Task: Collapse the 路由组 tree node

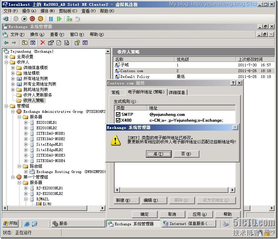Action: click(19, 166)
